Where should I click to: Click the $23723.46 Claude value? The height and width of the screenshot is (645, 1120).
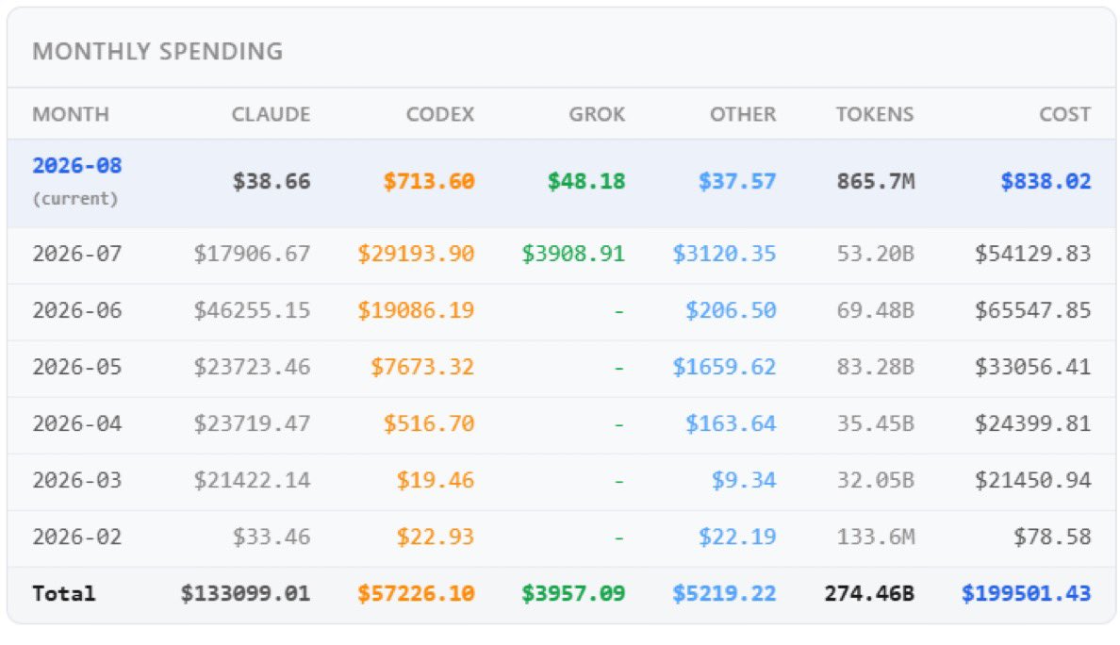click(252, 367)
